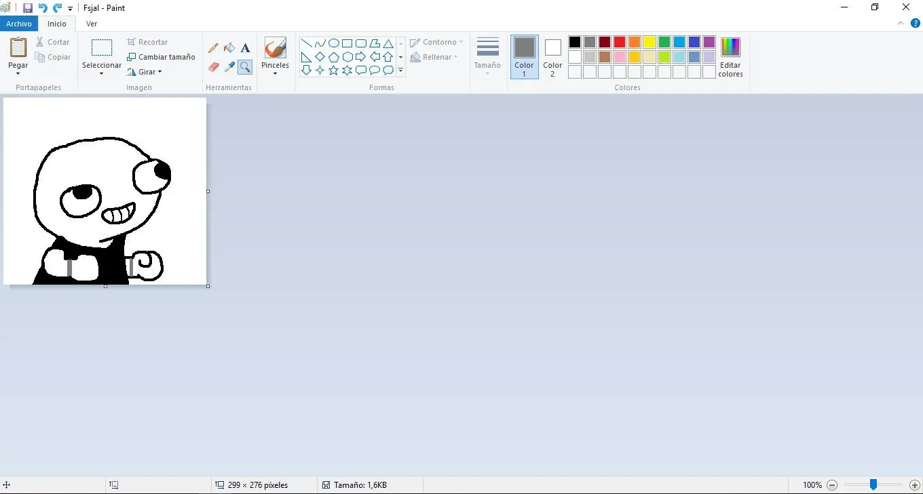Select the Eraser tool

pos(213,67)
